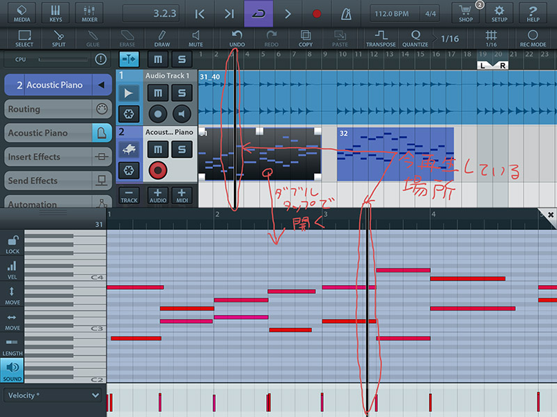Choose the SPLIT tool
Viewport: 557px width, 417px height.
(x=58, y=38)
